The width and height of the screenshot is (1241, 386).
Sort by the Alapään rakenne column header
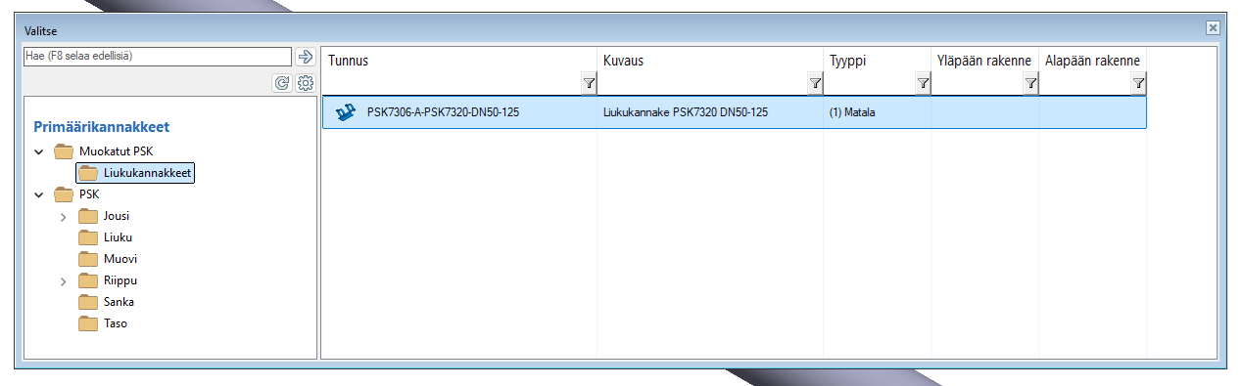pyautogui.click(x=1093, y=61)
